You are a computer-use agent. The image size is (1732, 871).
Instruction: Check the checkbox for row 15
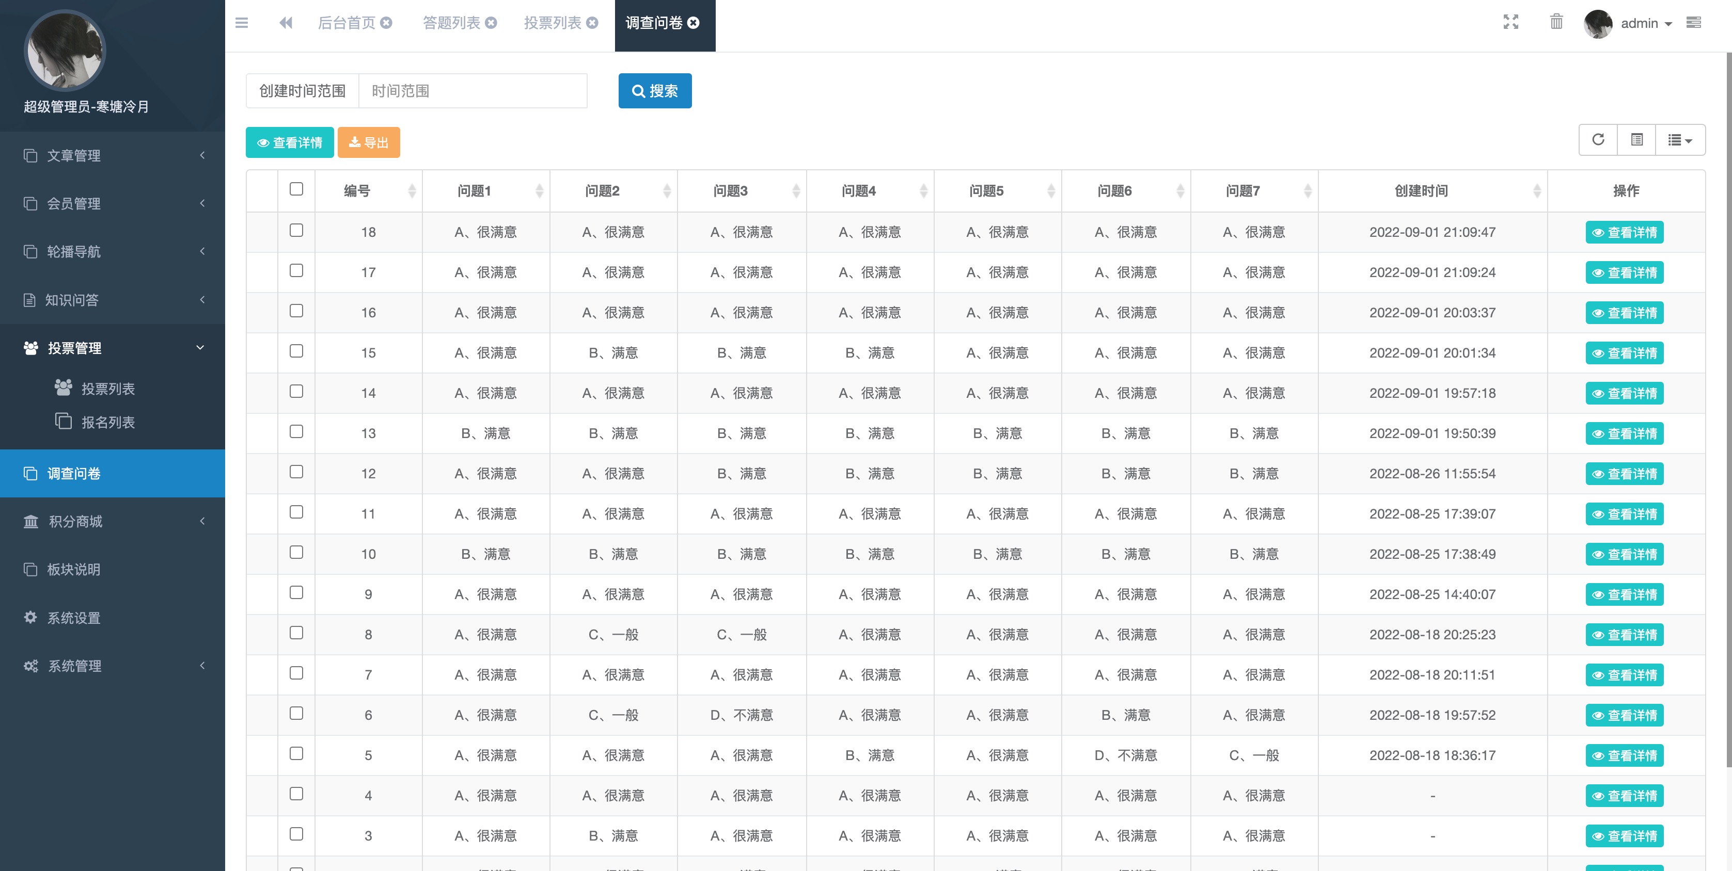[296, 351]
